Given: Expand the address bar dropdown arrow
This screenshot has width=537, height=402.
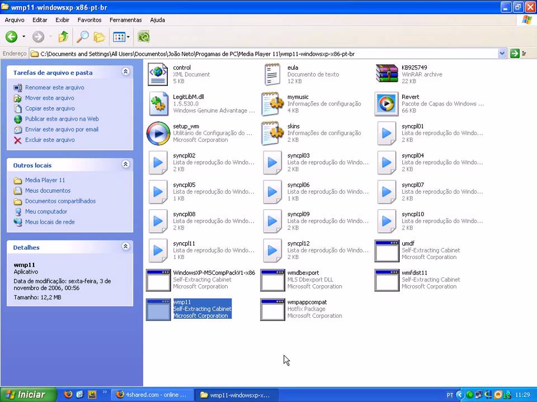Looking at the screenshot, I should [502, 54].
